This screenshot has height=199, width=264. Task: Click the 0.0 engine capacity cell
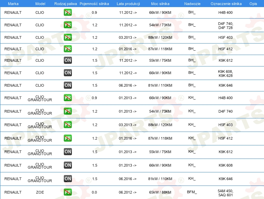coord(94,192)
